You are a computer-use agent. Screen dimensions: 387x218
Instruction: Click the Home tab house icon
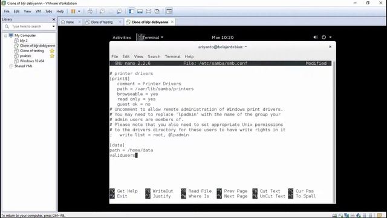click(x=63, y=22)
